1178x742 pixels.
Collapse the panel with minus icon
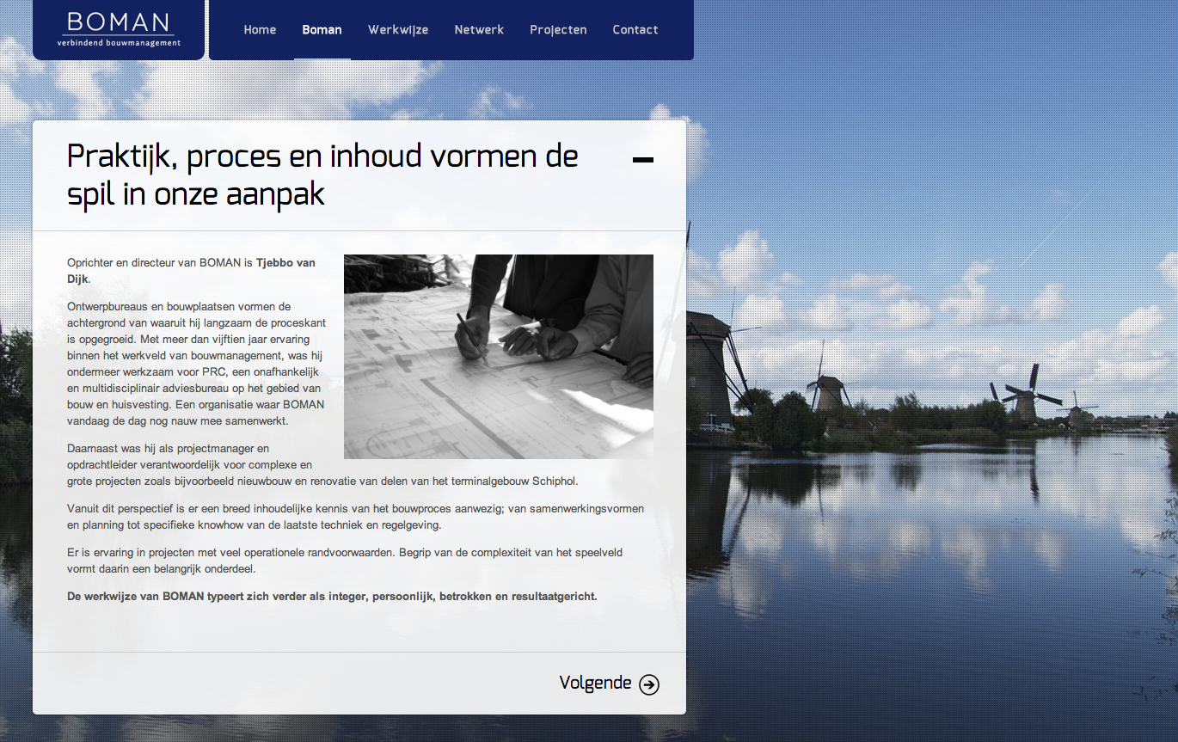point(642,160)
